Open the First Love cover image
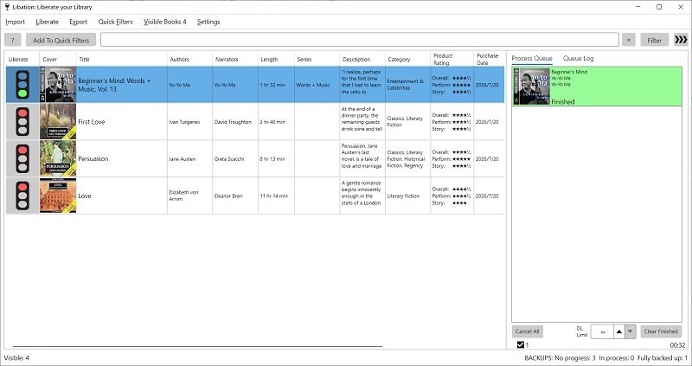The width and height of the screenshot is (692, 366). (x=58, y=122)
